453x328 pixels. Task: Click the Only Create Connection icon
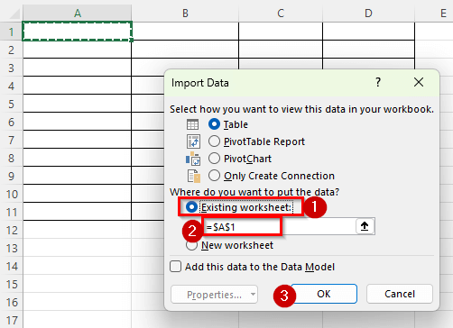[194, 176]
